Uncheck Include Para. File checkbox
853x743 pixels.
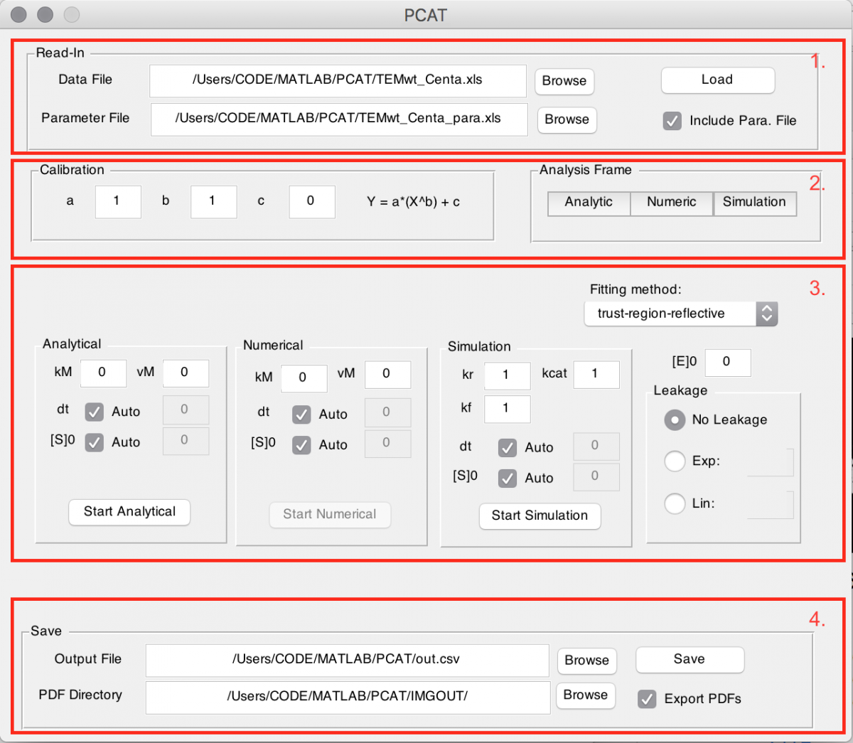[x=672, y=121]
